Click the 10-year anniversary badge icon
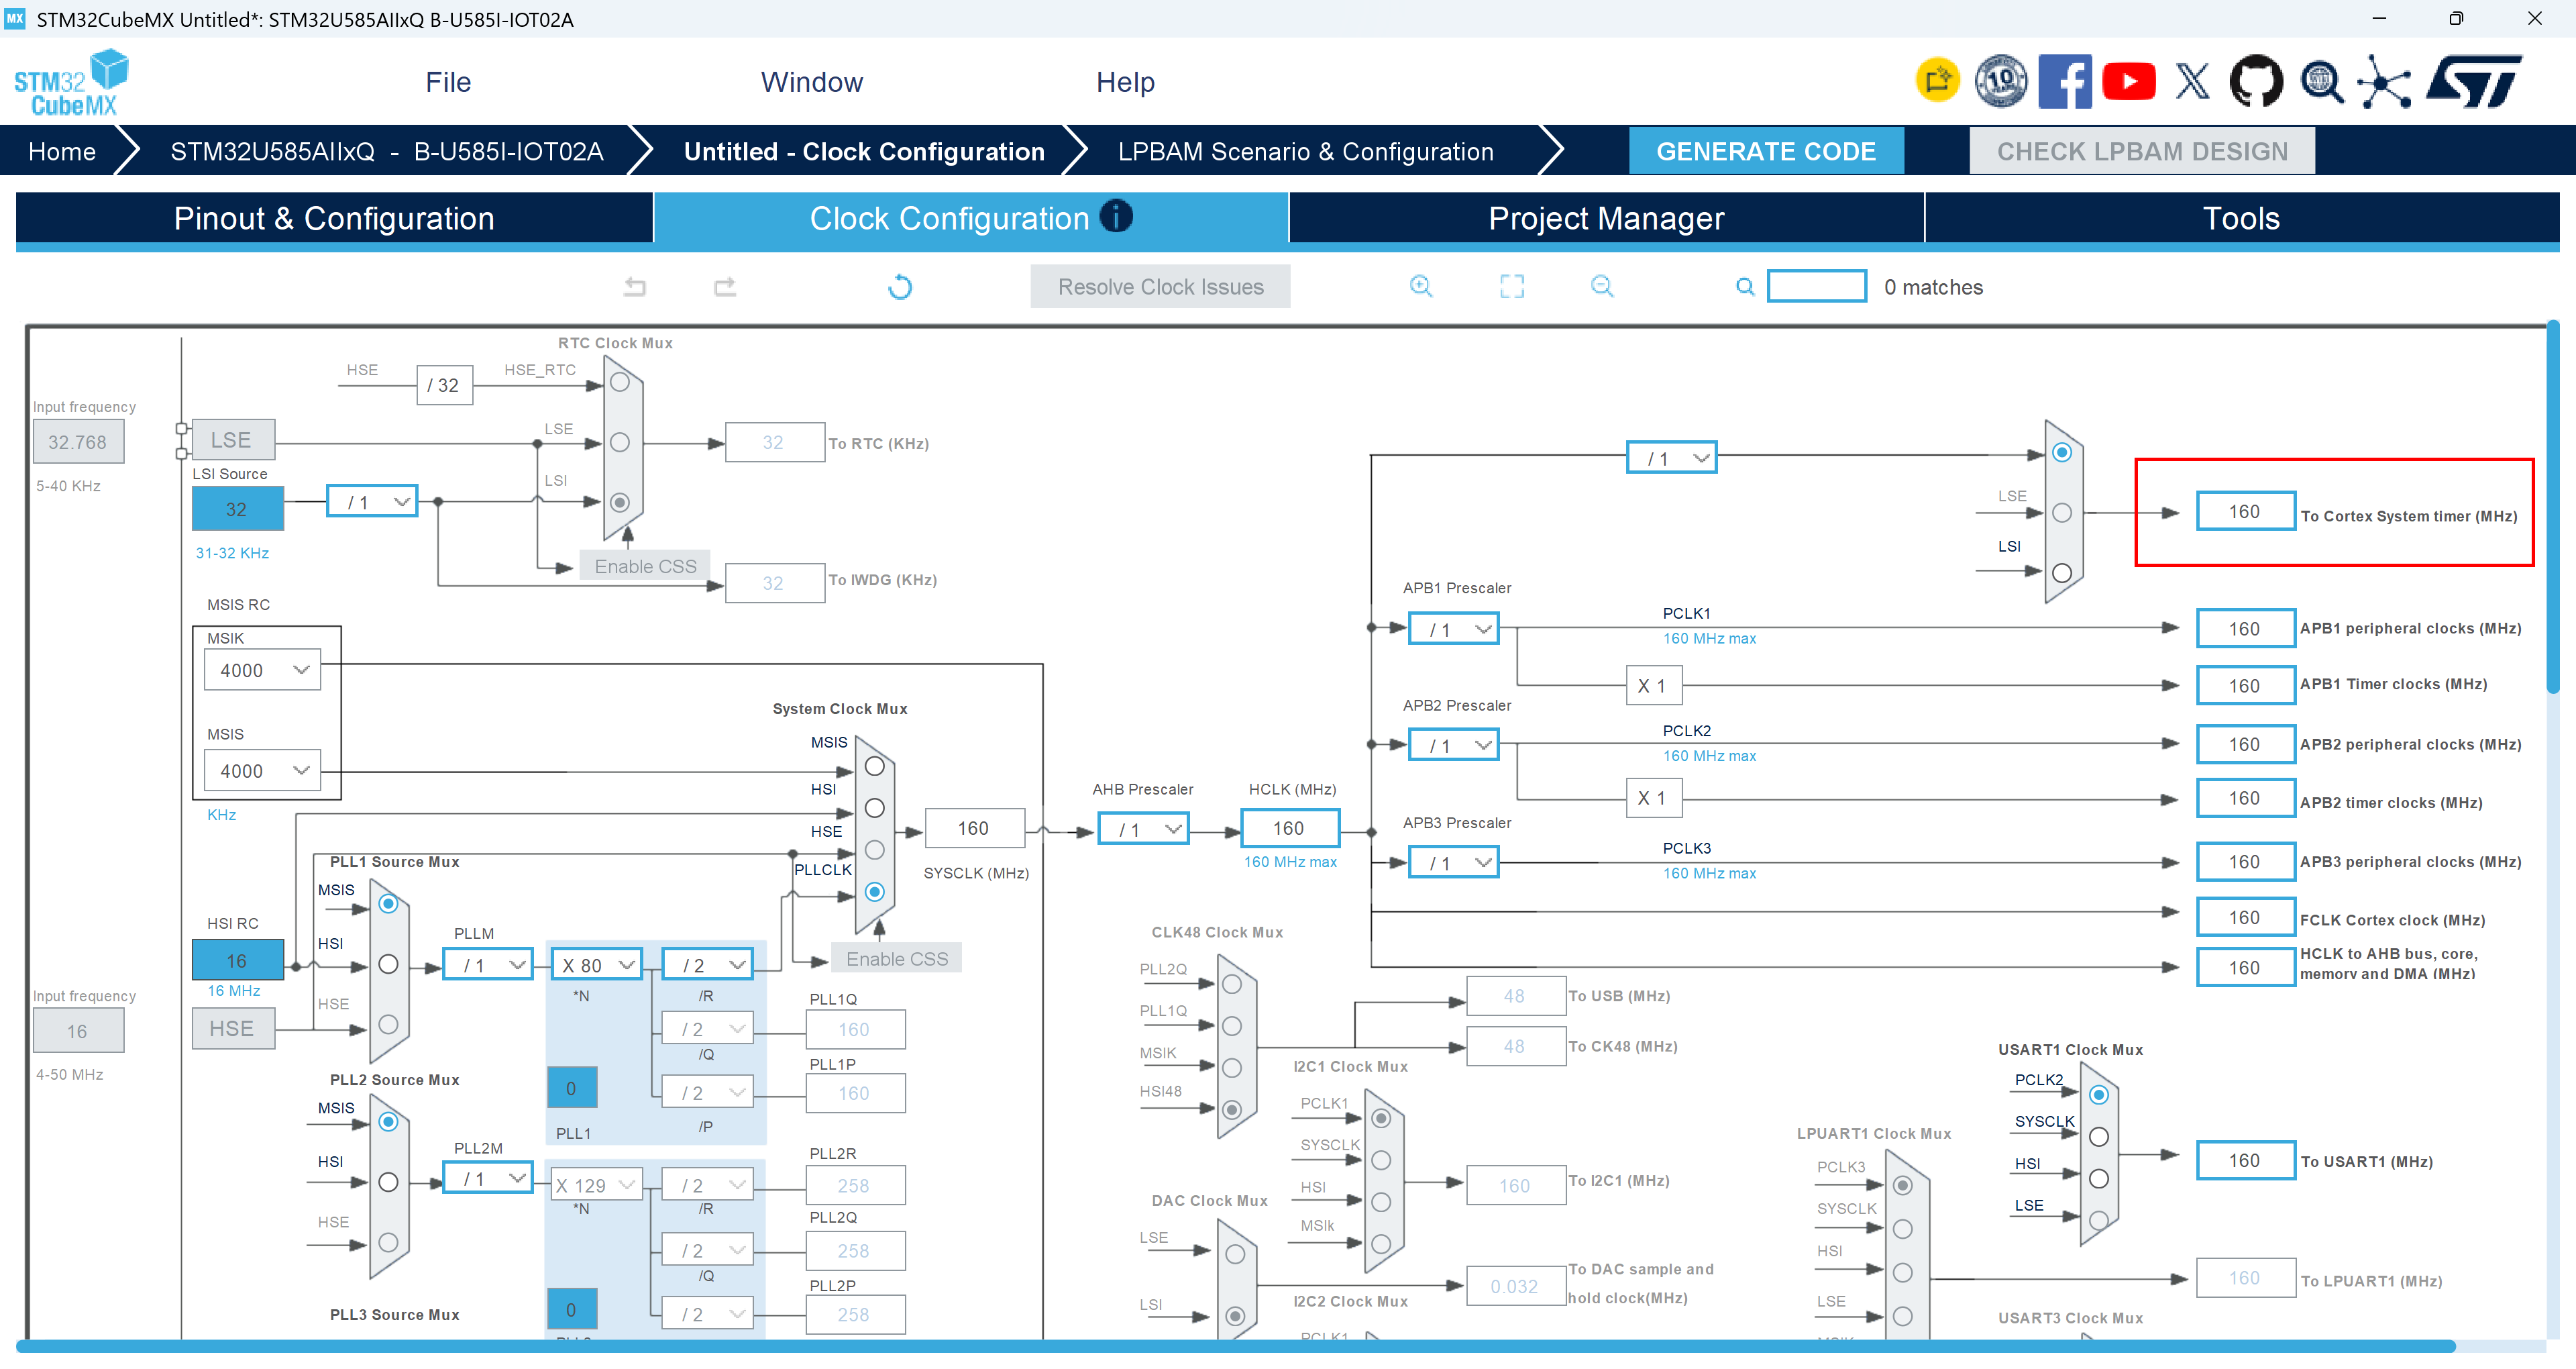2576x1369 pixels. click(2000, 81)
